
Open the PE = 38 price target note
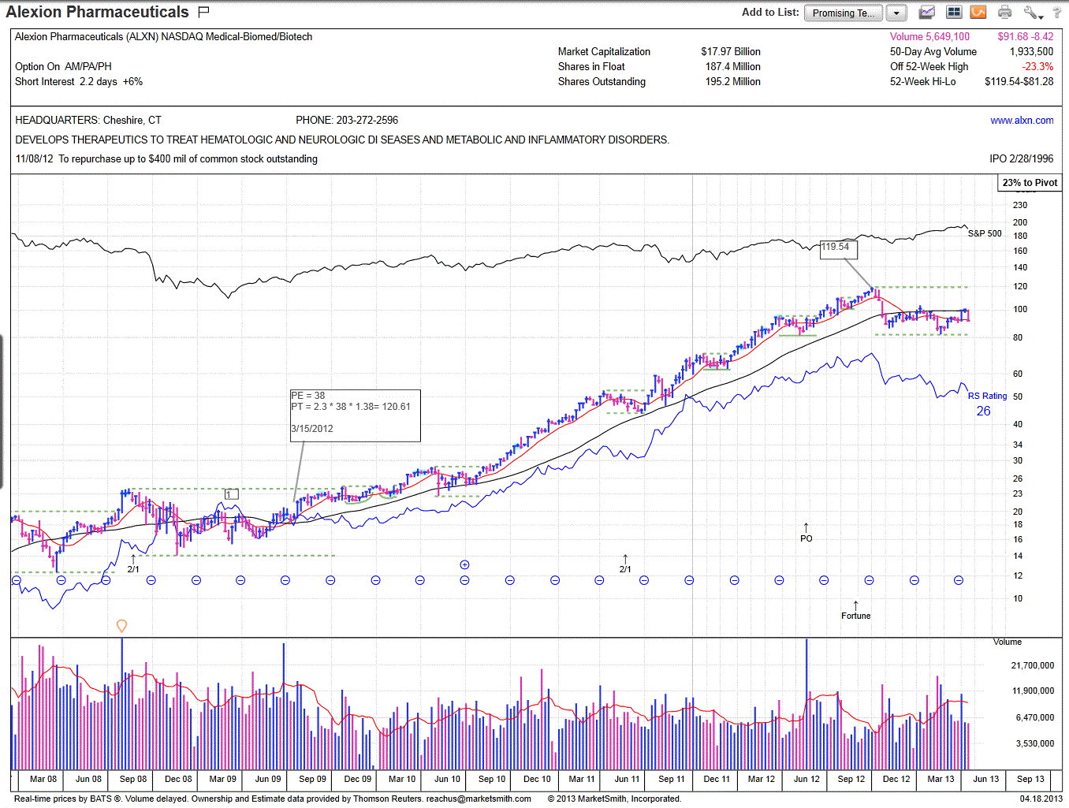[356, 415]
